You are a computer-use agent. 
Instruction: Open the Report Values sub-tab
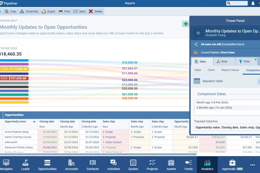(230, 70)
